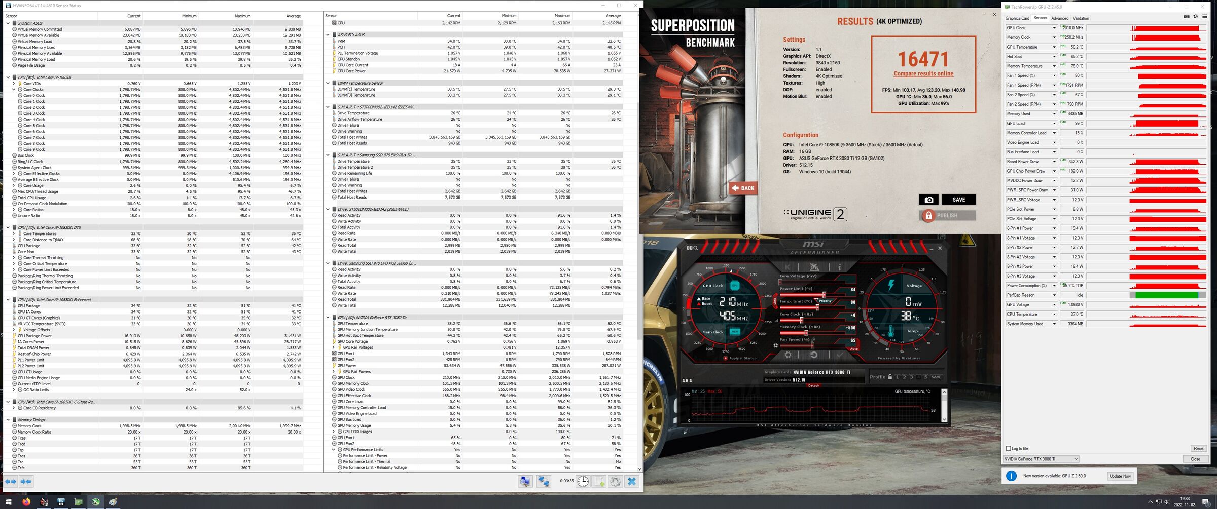
Task: Toggle Afterburner fan speed Auto button
Action: coord(854,348)
